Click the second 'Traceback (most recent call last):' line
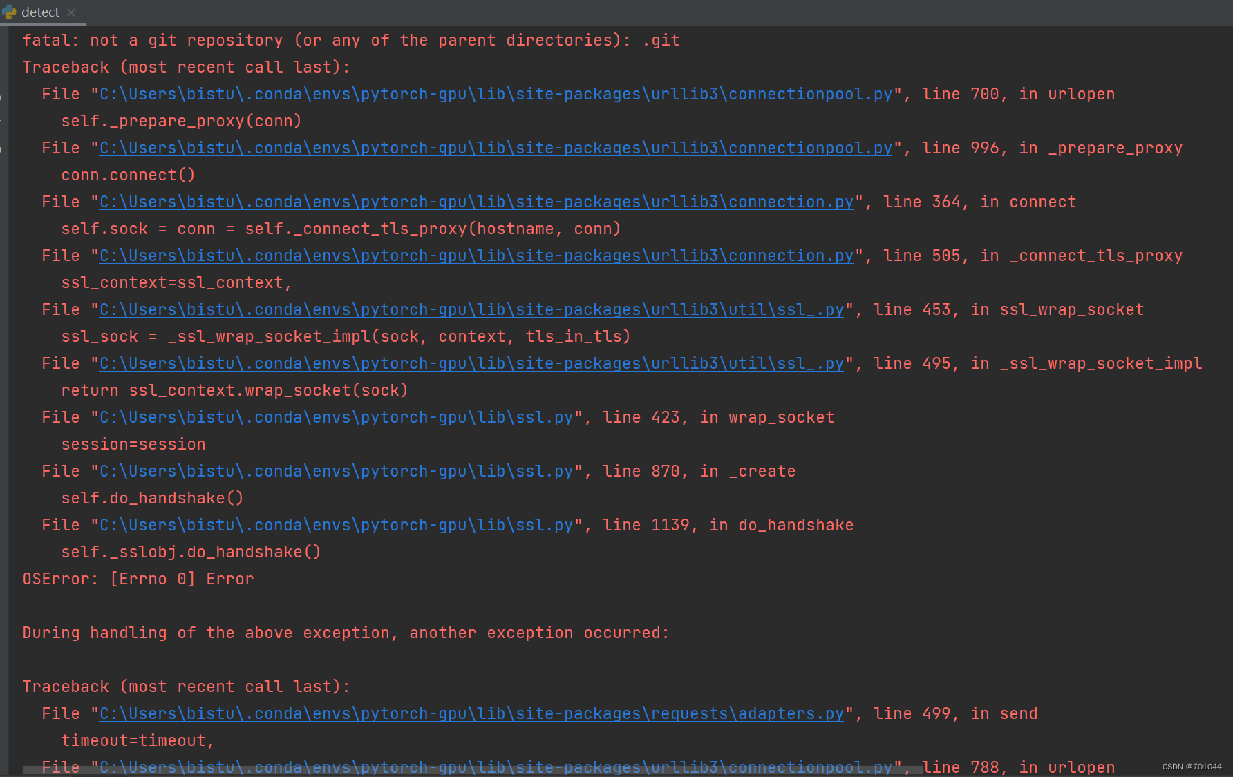 (187, 687)
